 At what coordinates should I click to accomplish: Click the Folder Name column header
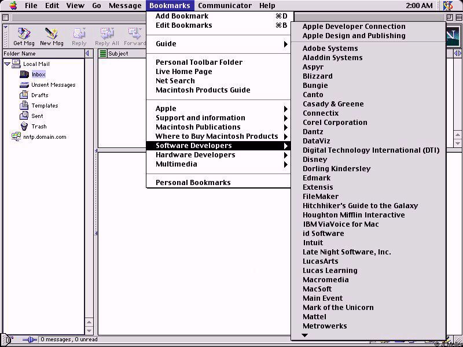(x=43, y=53)
